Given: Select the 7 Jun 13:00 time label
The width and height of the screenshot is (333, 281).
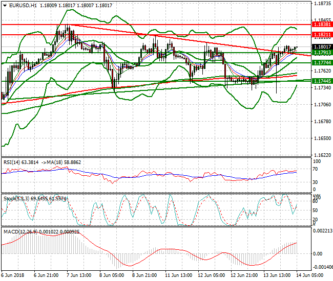Looking at the screenshot, I should 79,275.
